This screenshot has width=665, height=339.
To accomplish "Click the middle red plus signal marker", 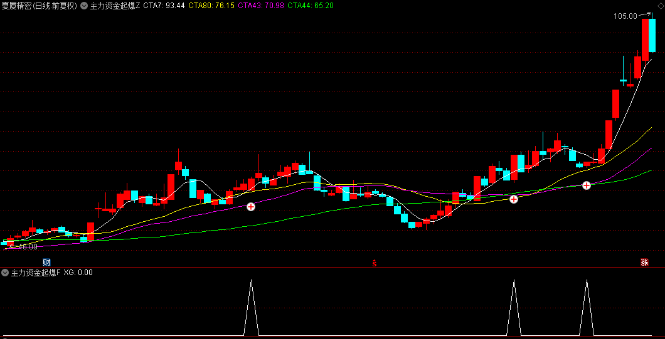I will [x=514, y=199].
